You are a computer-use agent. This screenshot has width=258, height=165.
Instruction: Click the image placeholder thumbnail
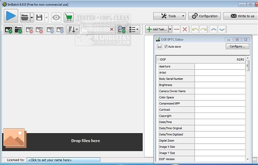point(15,138)
